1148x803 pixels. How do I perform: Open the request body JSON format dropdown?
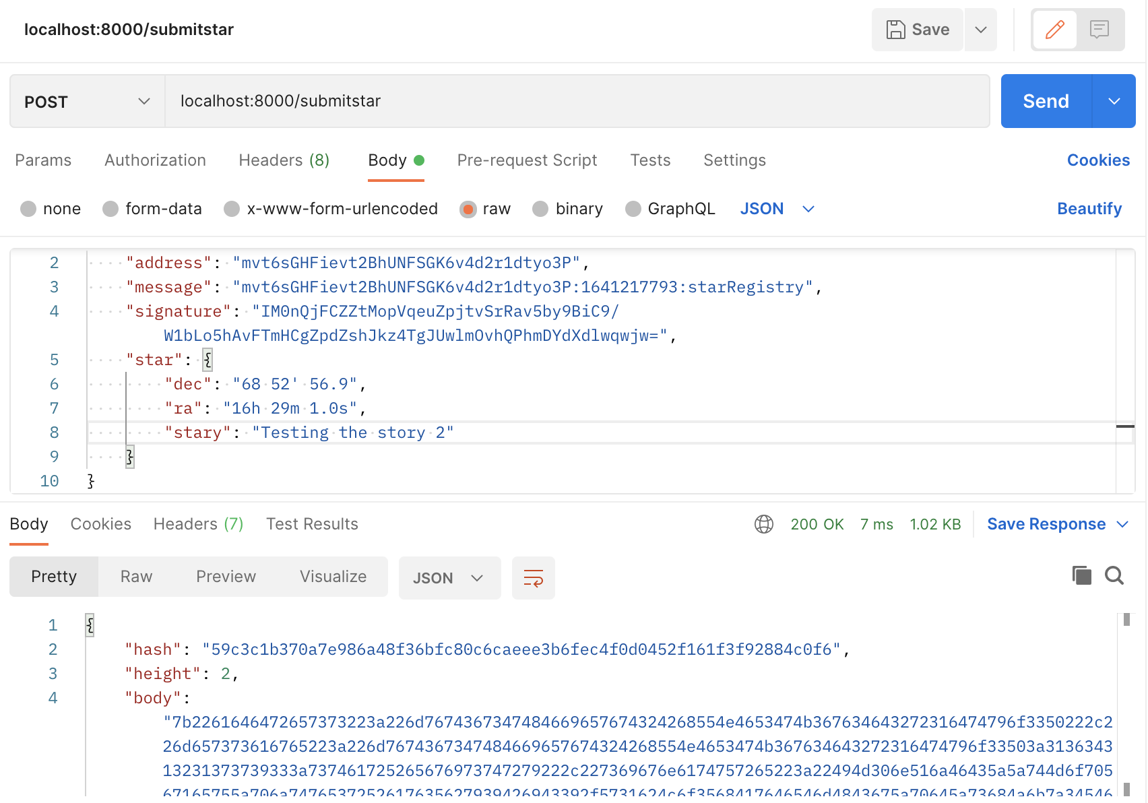coord(777,209)
